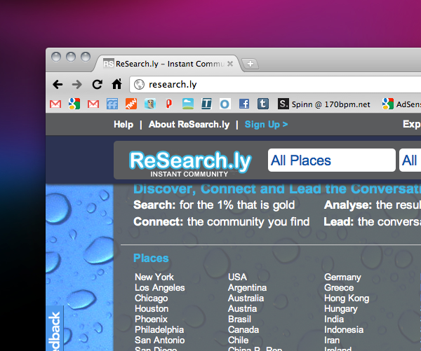Pick Greece from the Places list

[x=339, y=288]
